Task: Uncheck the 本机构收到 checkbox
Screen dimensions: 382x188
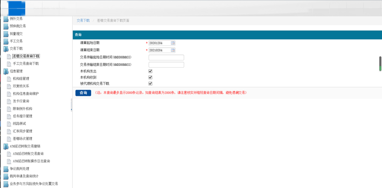Action: coord(150,77)
